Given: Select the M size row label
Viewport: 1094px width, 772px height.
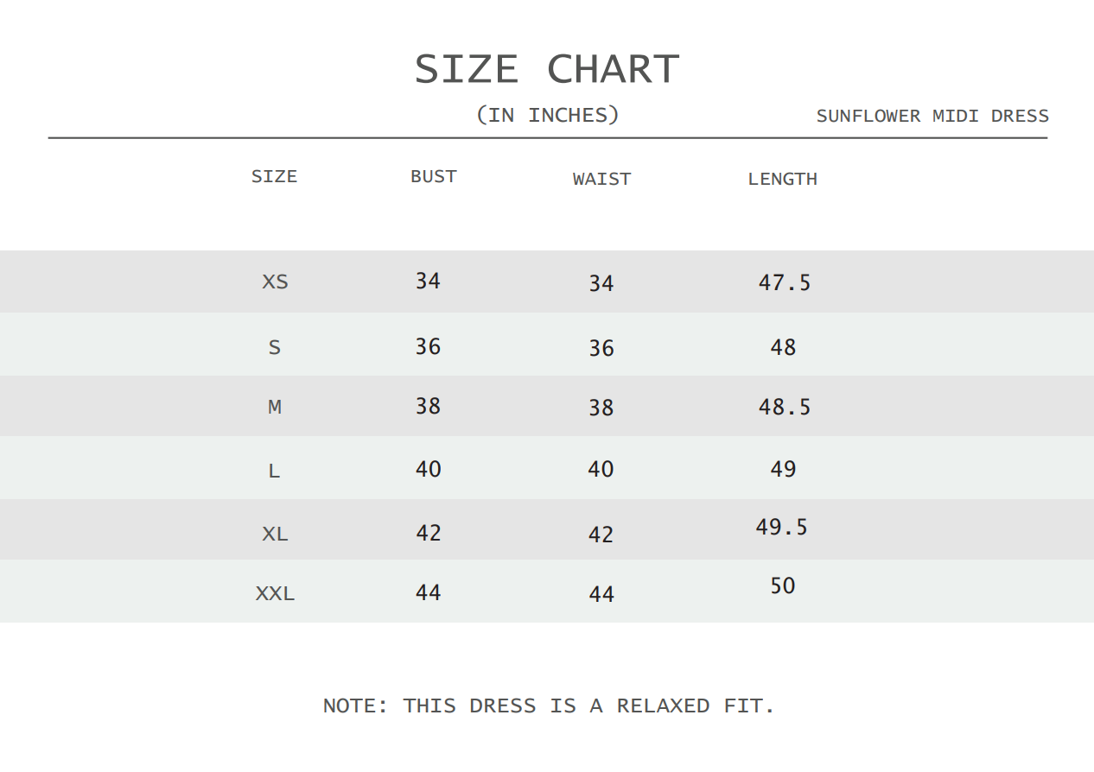Looking at the screenshot, I should (275, 407).
